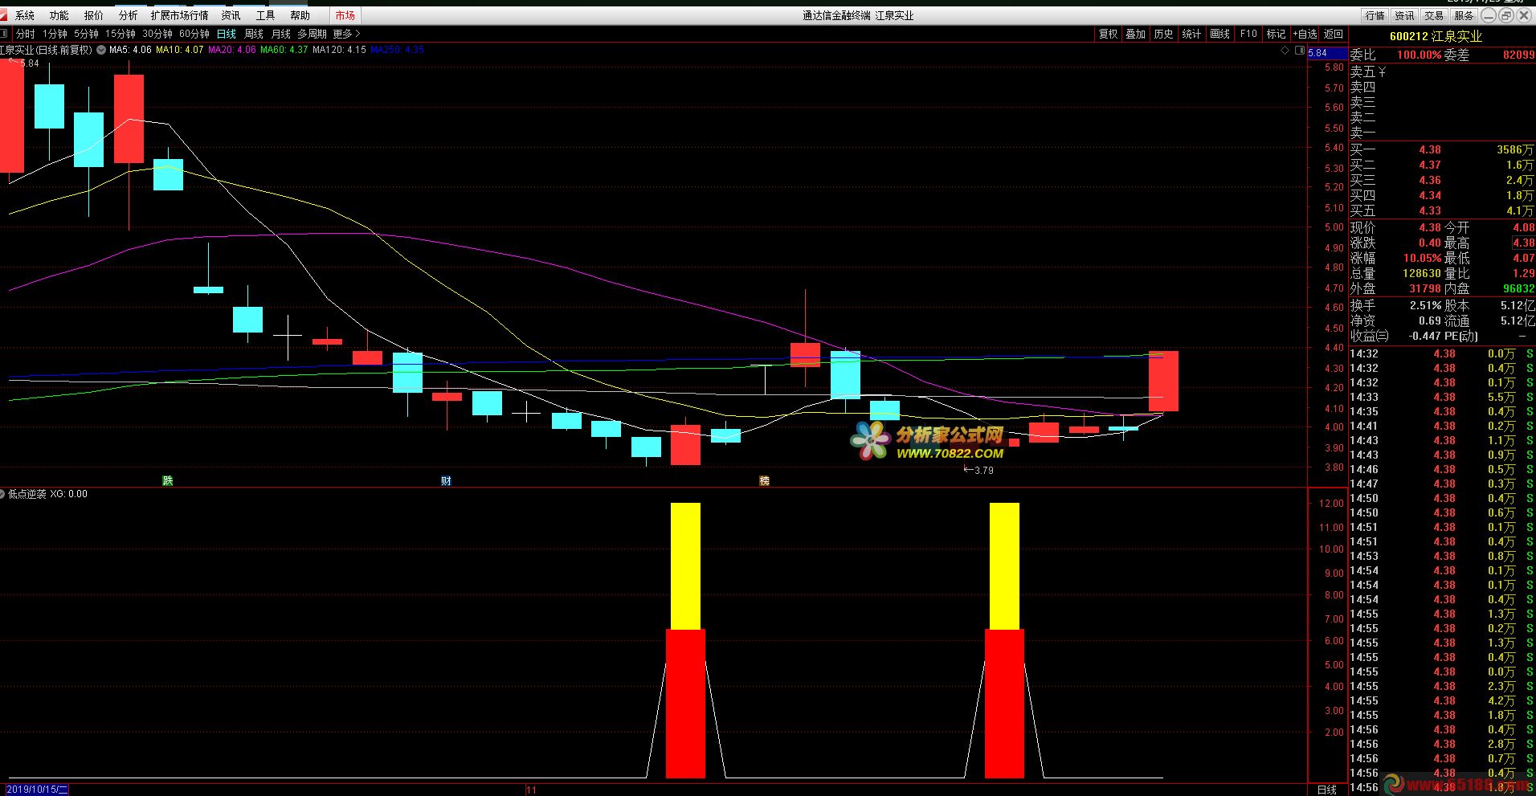Click the 标记 mark button
Screen dimensions: 1536x796
1277,34
